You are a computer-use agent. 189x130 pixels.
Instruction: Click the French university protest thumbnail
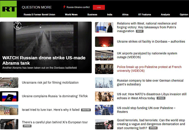click(104, 69)
